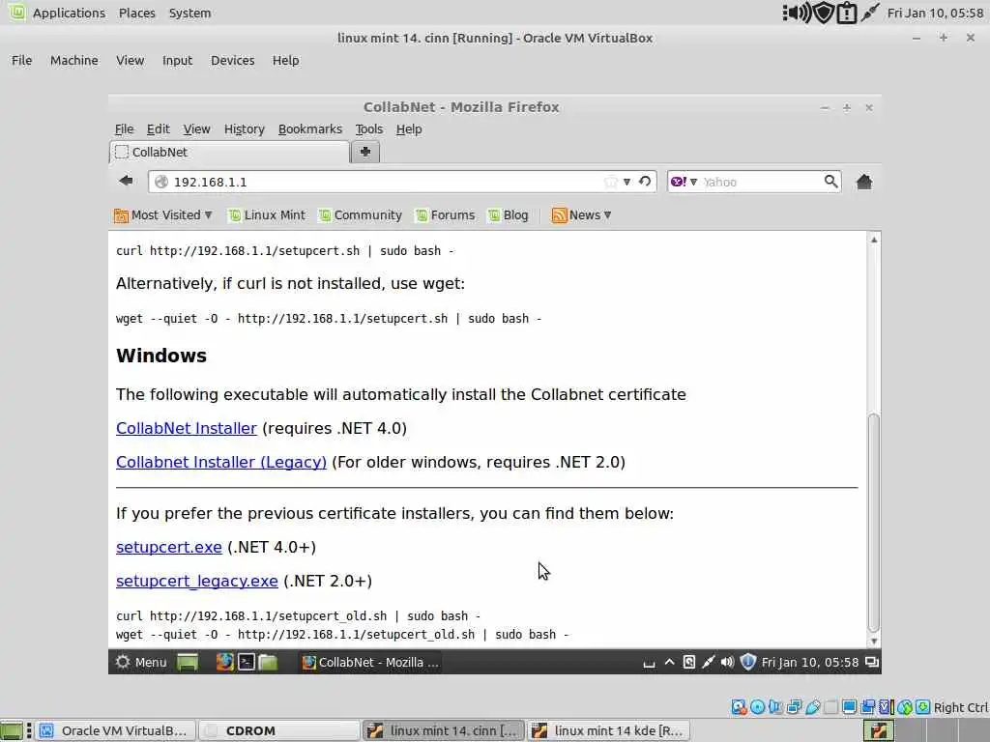990x742 pixels.
Task: Open a new tab with the plus button
Action: tap(364, 152)
